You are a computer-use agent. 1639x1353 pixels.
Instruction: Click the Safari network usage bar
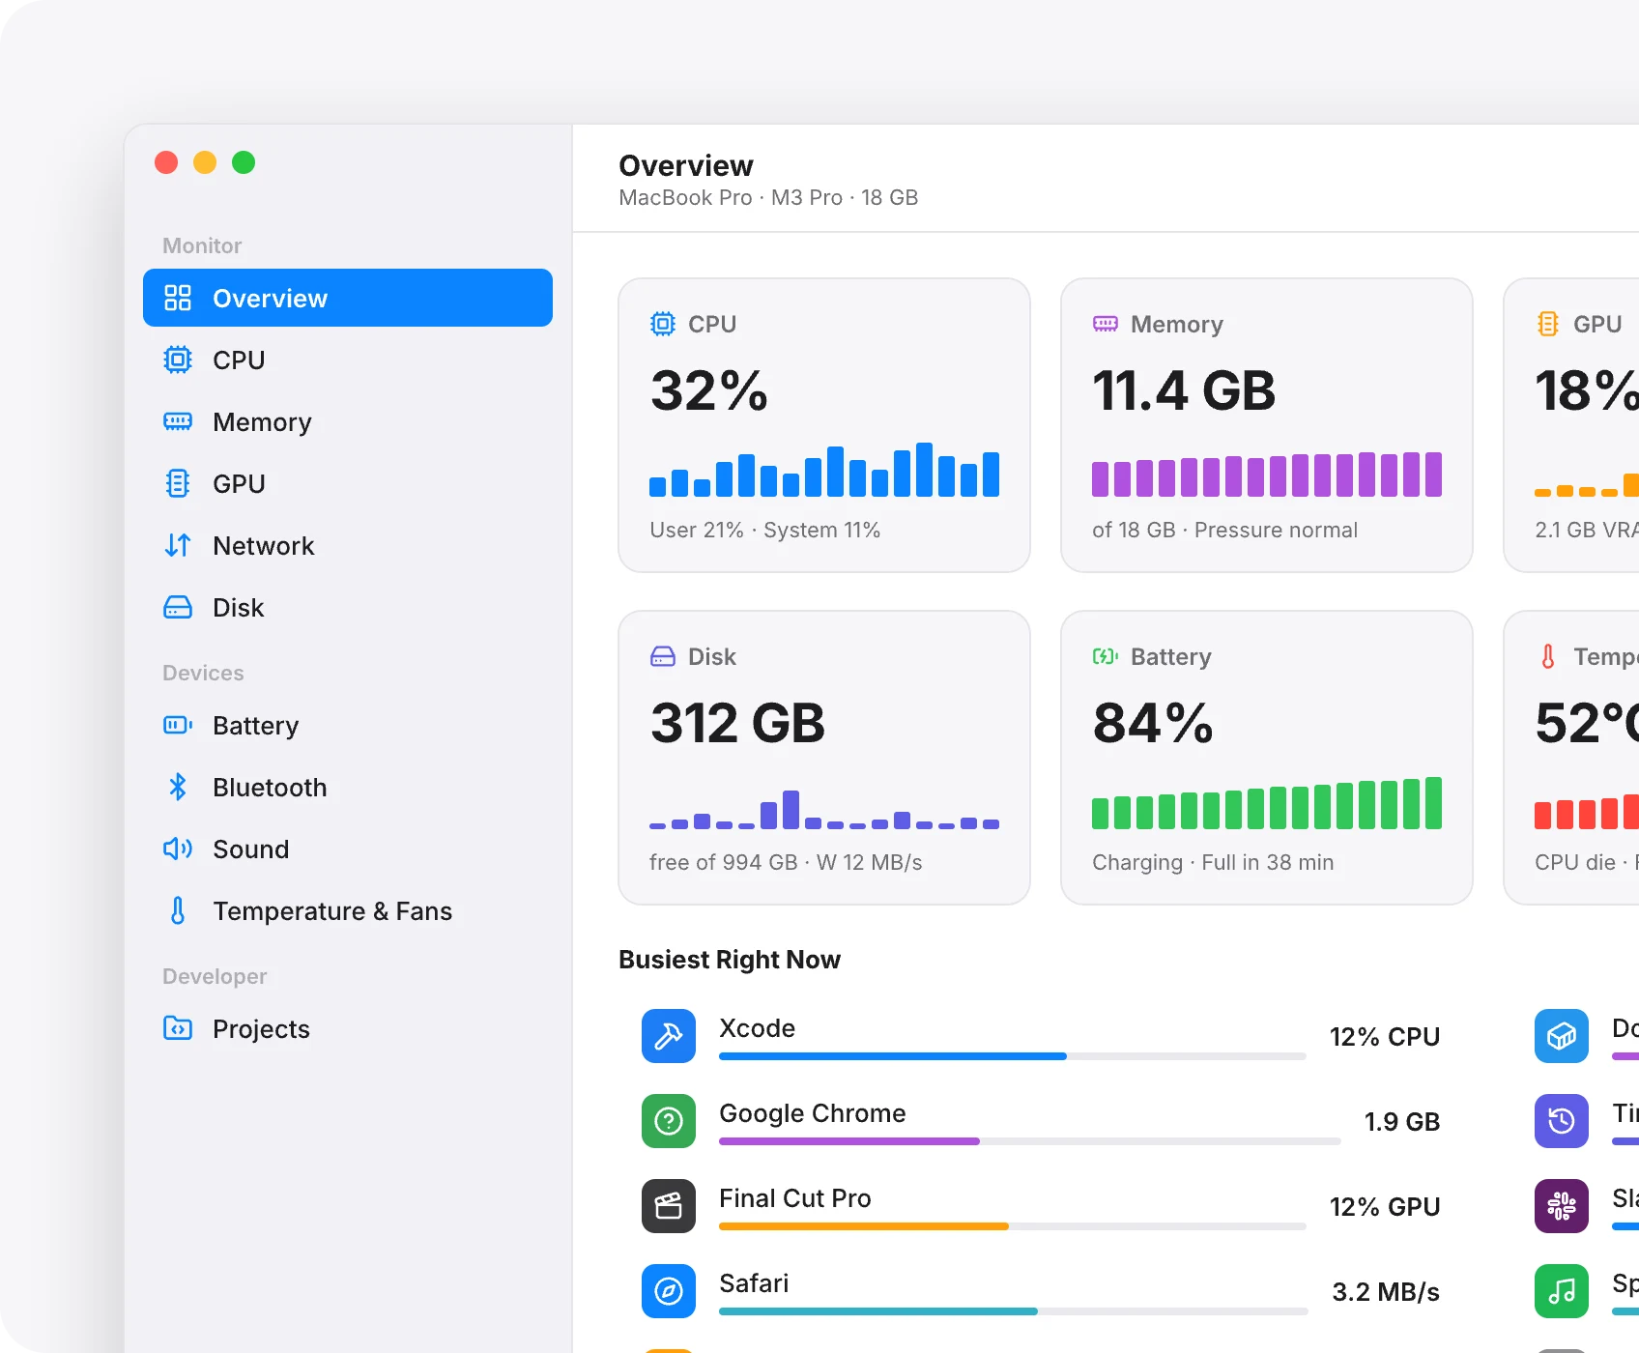click(x=1014, y=1311)
